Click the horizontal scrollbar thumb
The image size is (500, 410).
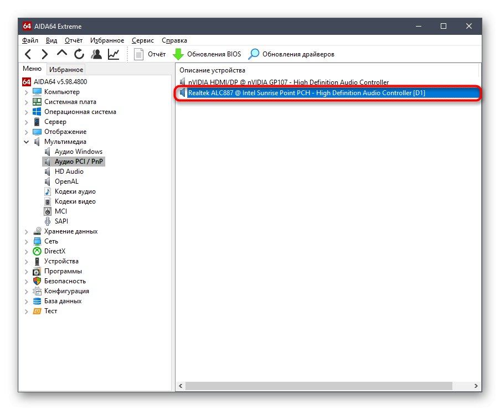click(x=319, y=386)
